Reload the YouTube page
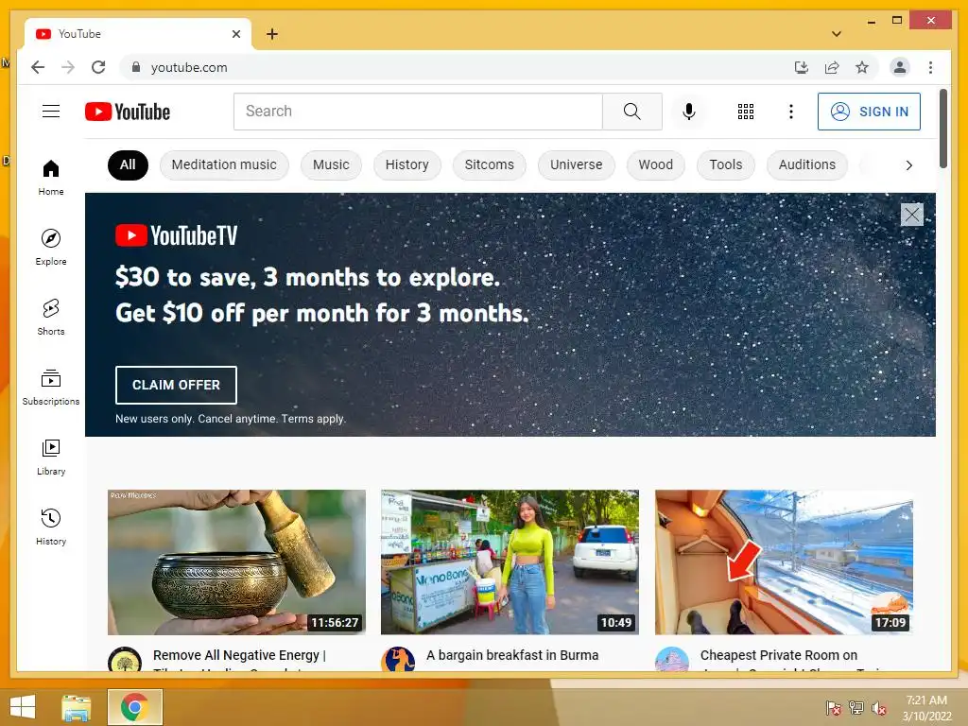The image size is (968, 726). (98, 67)
